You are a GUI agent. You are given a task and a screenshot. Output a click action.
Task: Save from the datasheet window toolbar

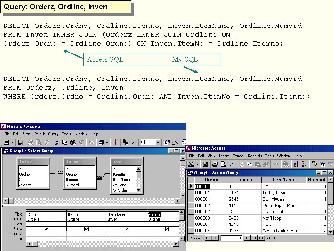click(205, 164)
